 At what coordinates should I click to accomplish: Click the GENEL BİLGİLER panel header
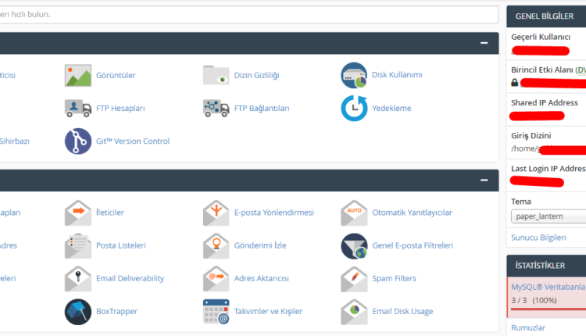546,16
